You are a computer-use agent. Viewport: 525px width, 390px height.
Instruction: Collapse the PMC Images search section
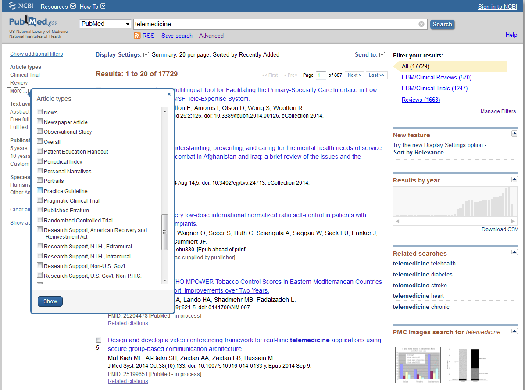click(514, 331)
